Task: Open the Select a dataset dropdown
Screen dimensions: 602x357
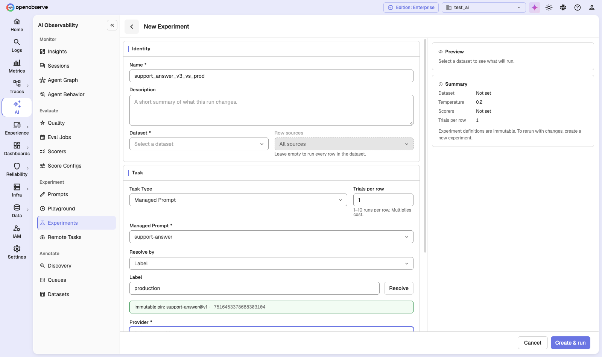Action: click(199, 144)
